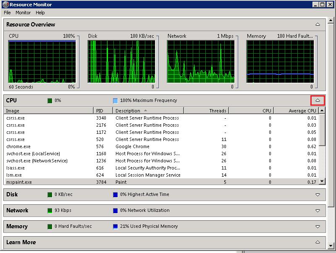
Task: Select the chrome.exe process row
Action: [161, 146]
